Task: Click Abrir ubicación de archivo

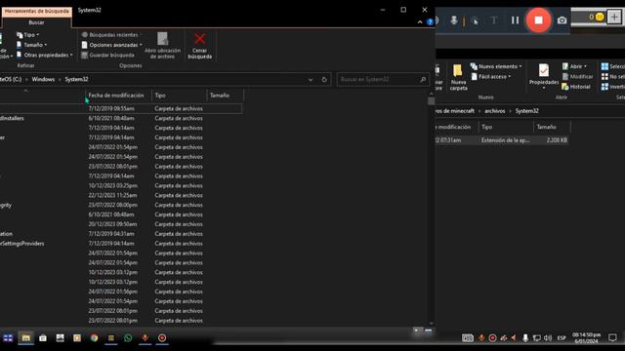Action: [163, 46]
